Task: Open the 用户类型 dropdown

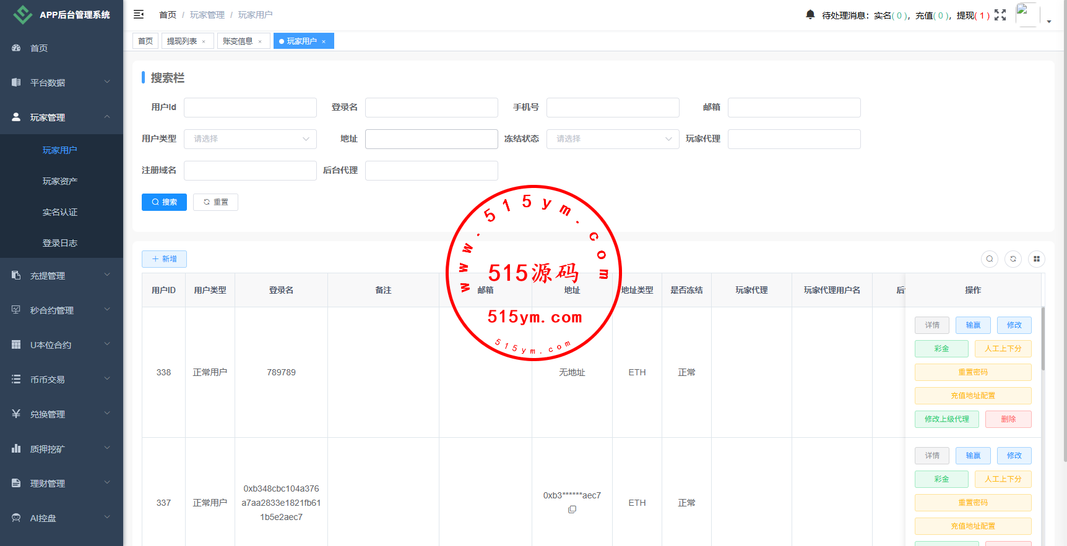Action: [250, 139]
